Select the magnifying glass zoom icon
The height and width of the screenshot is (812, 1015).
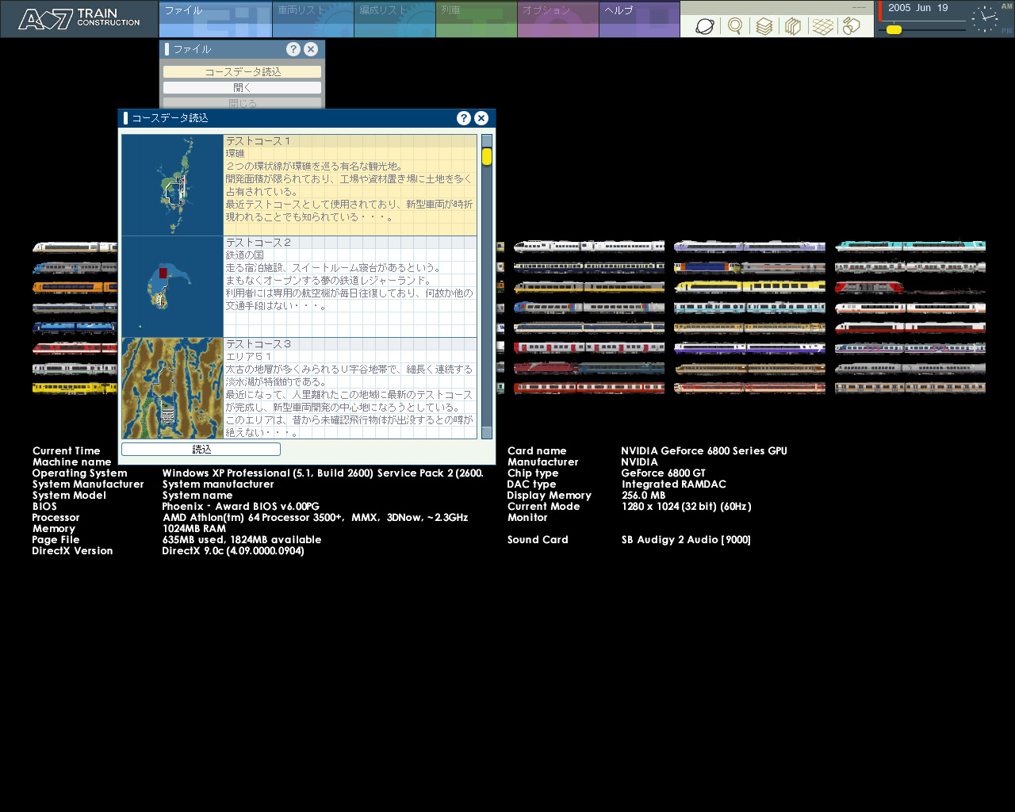735,26
